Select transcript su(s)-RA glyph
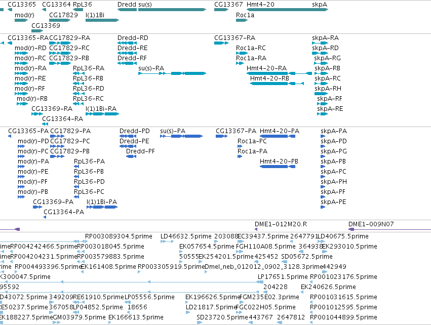The height and width of the screenshot is (325, 431). [x=172, y=73]
